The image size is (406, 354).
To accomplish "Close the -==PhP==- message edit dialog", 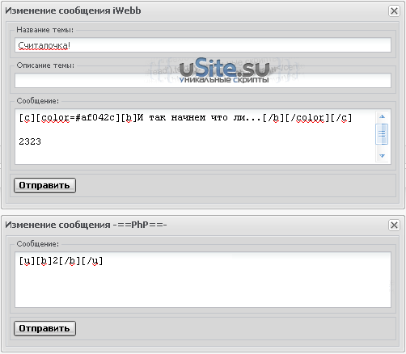I will tap(394, 225).
